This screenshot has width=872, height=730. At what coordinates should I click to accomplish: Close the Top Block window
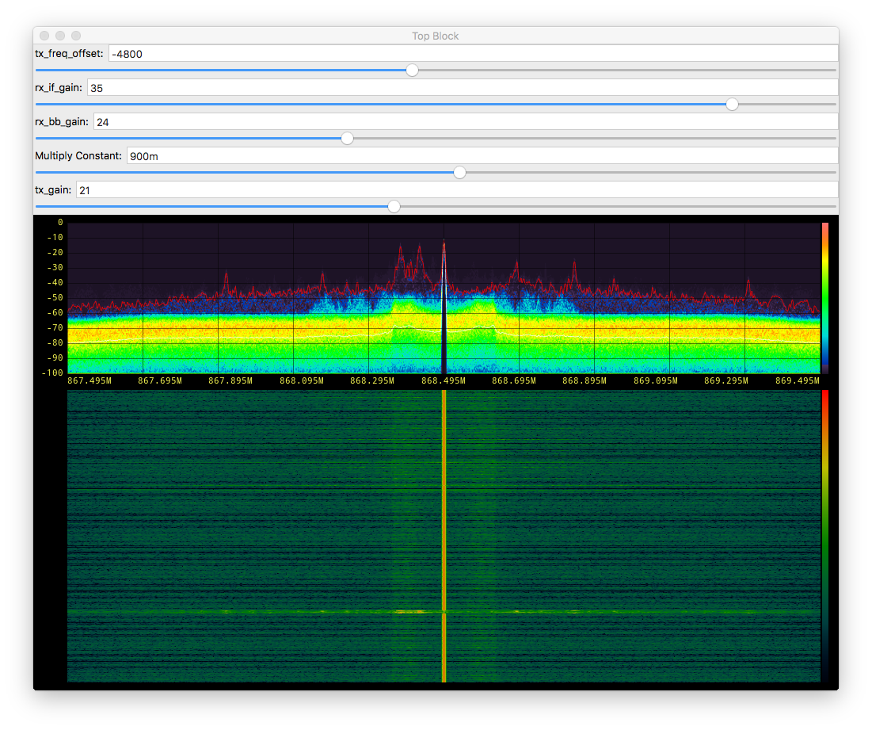tap(44, 36)
